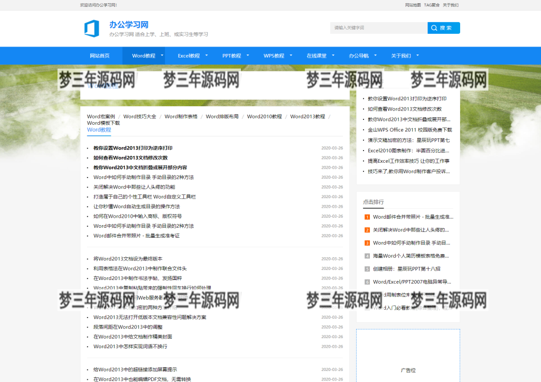Click the 办公学习网 site title text
Screen dimensions: 541x382
[129, 25]
